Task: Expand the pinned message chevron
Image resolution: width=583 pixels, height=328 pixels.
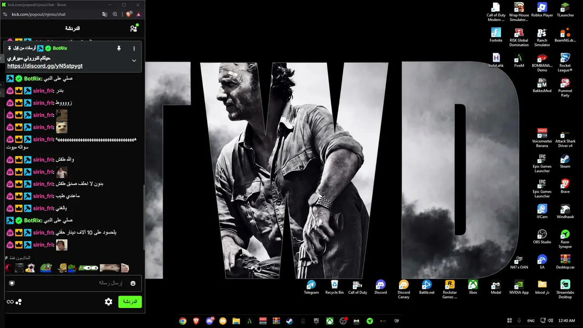Action: point(134,60)
